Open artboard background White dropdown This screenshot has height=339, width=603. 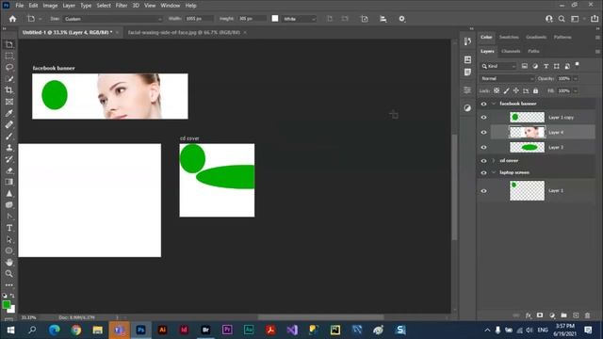click(x=300, y=19)
